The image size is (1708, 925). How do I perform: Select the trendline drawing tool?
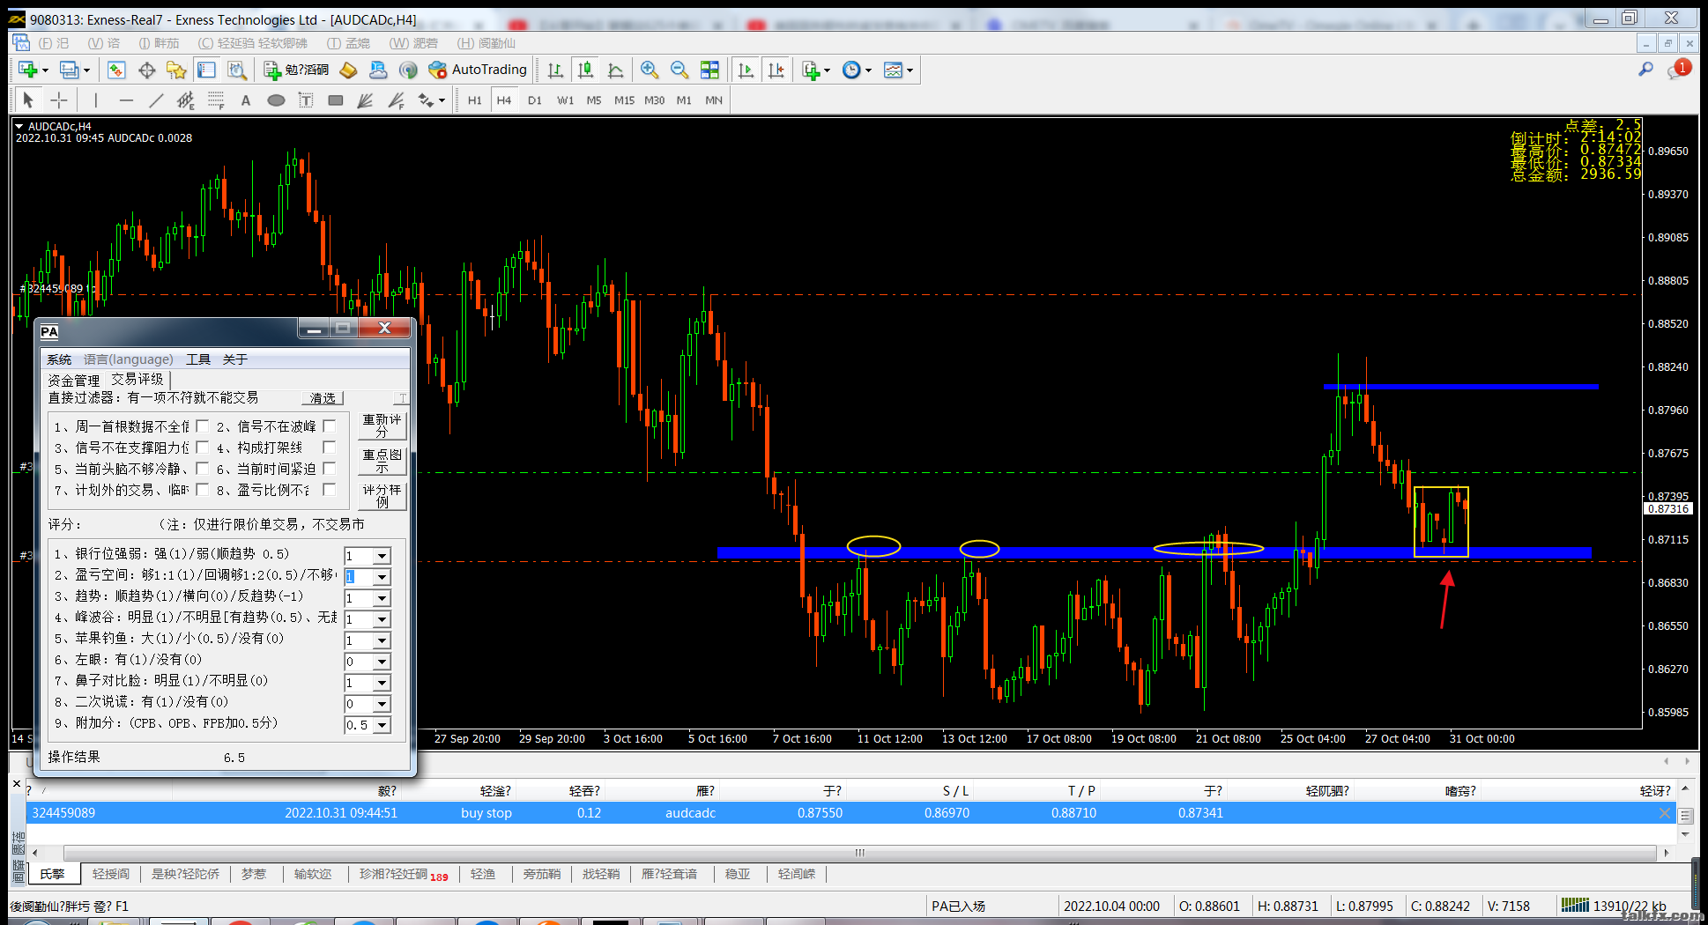tap(156, 100)
